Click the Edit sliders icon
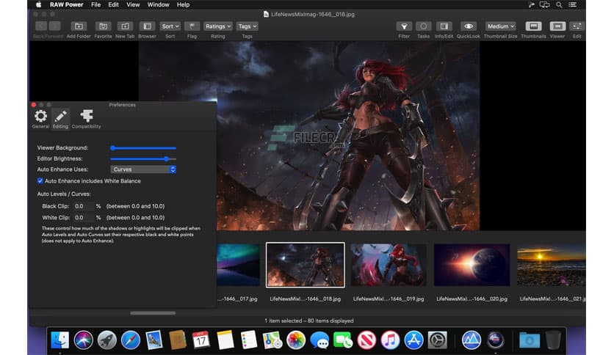 pos(577,26)
